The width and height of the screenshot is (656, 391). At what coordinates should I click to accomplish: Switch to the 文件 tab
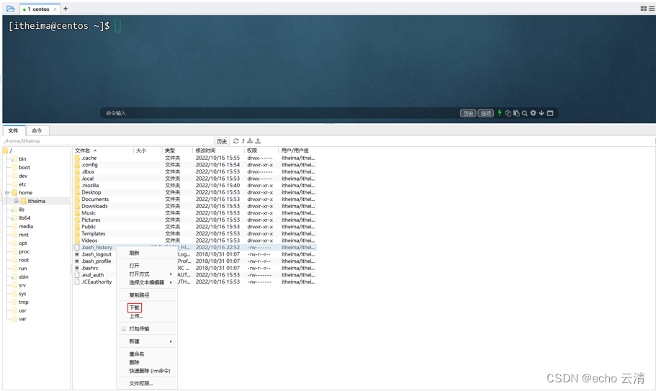point(14,130)
